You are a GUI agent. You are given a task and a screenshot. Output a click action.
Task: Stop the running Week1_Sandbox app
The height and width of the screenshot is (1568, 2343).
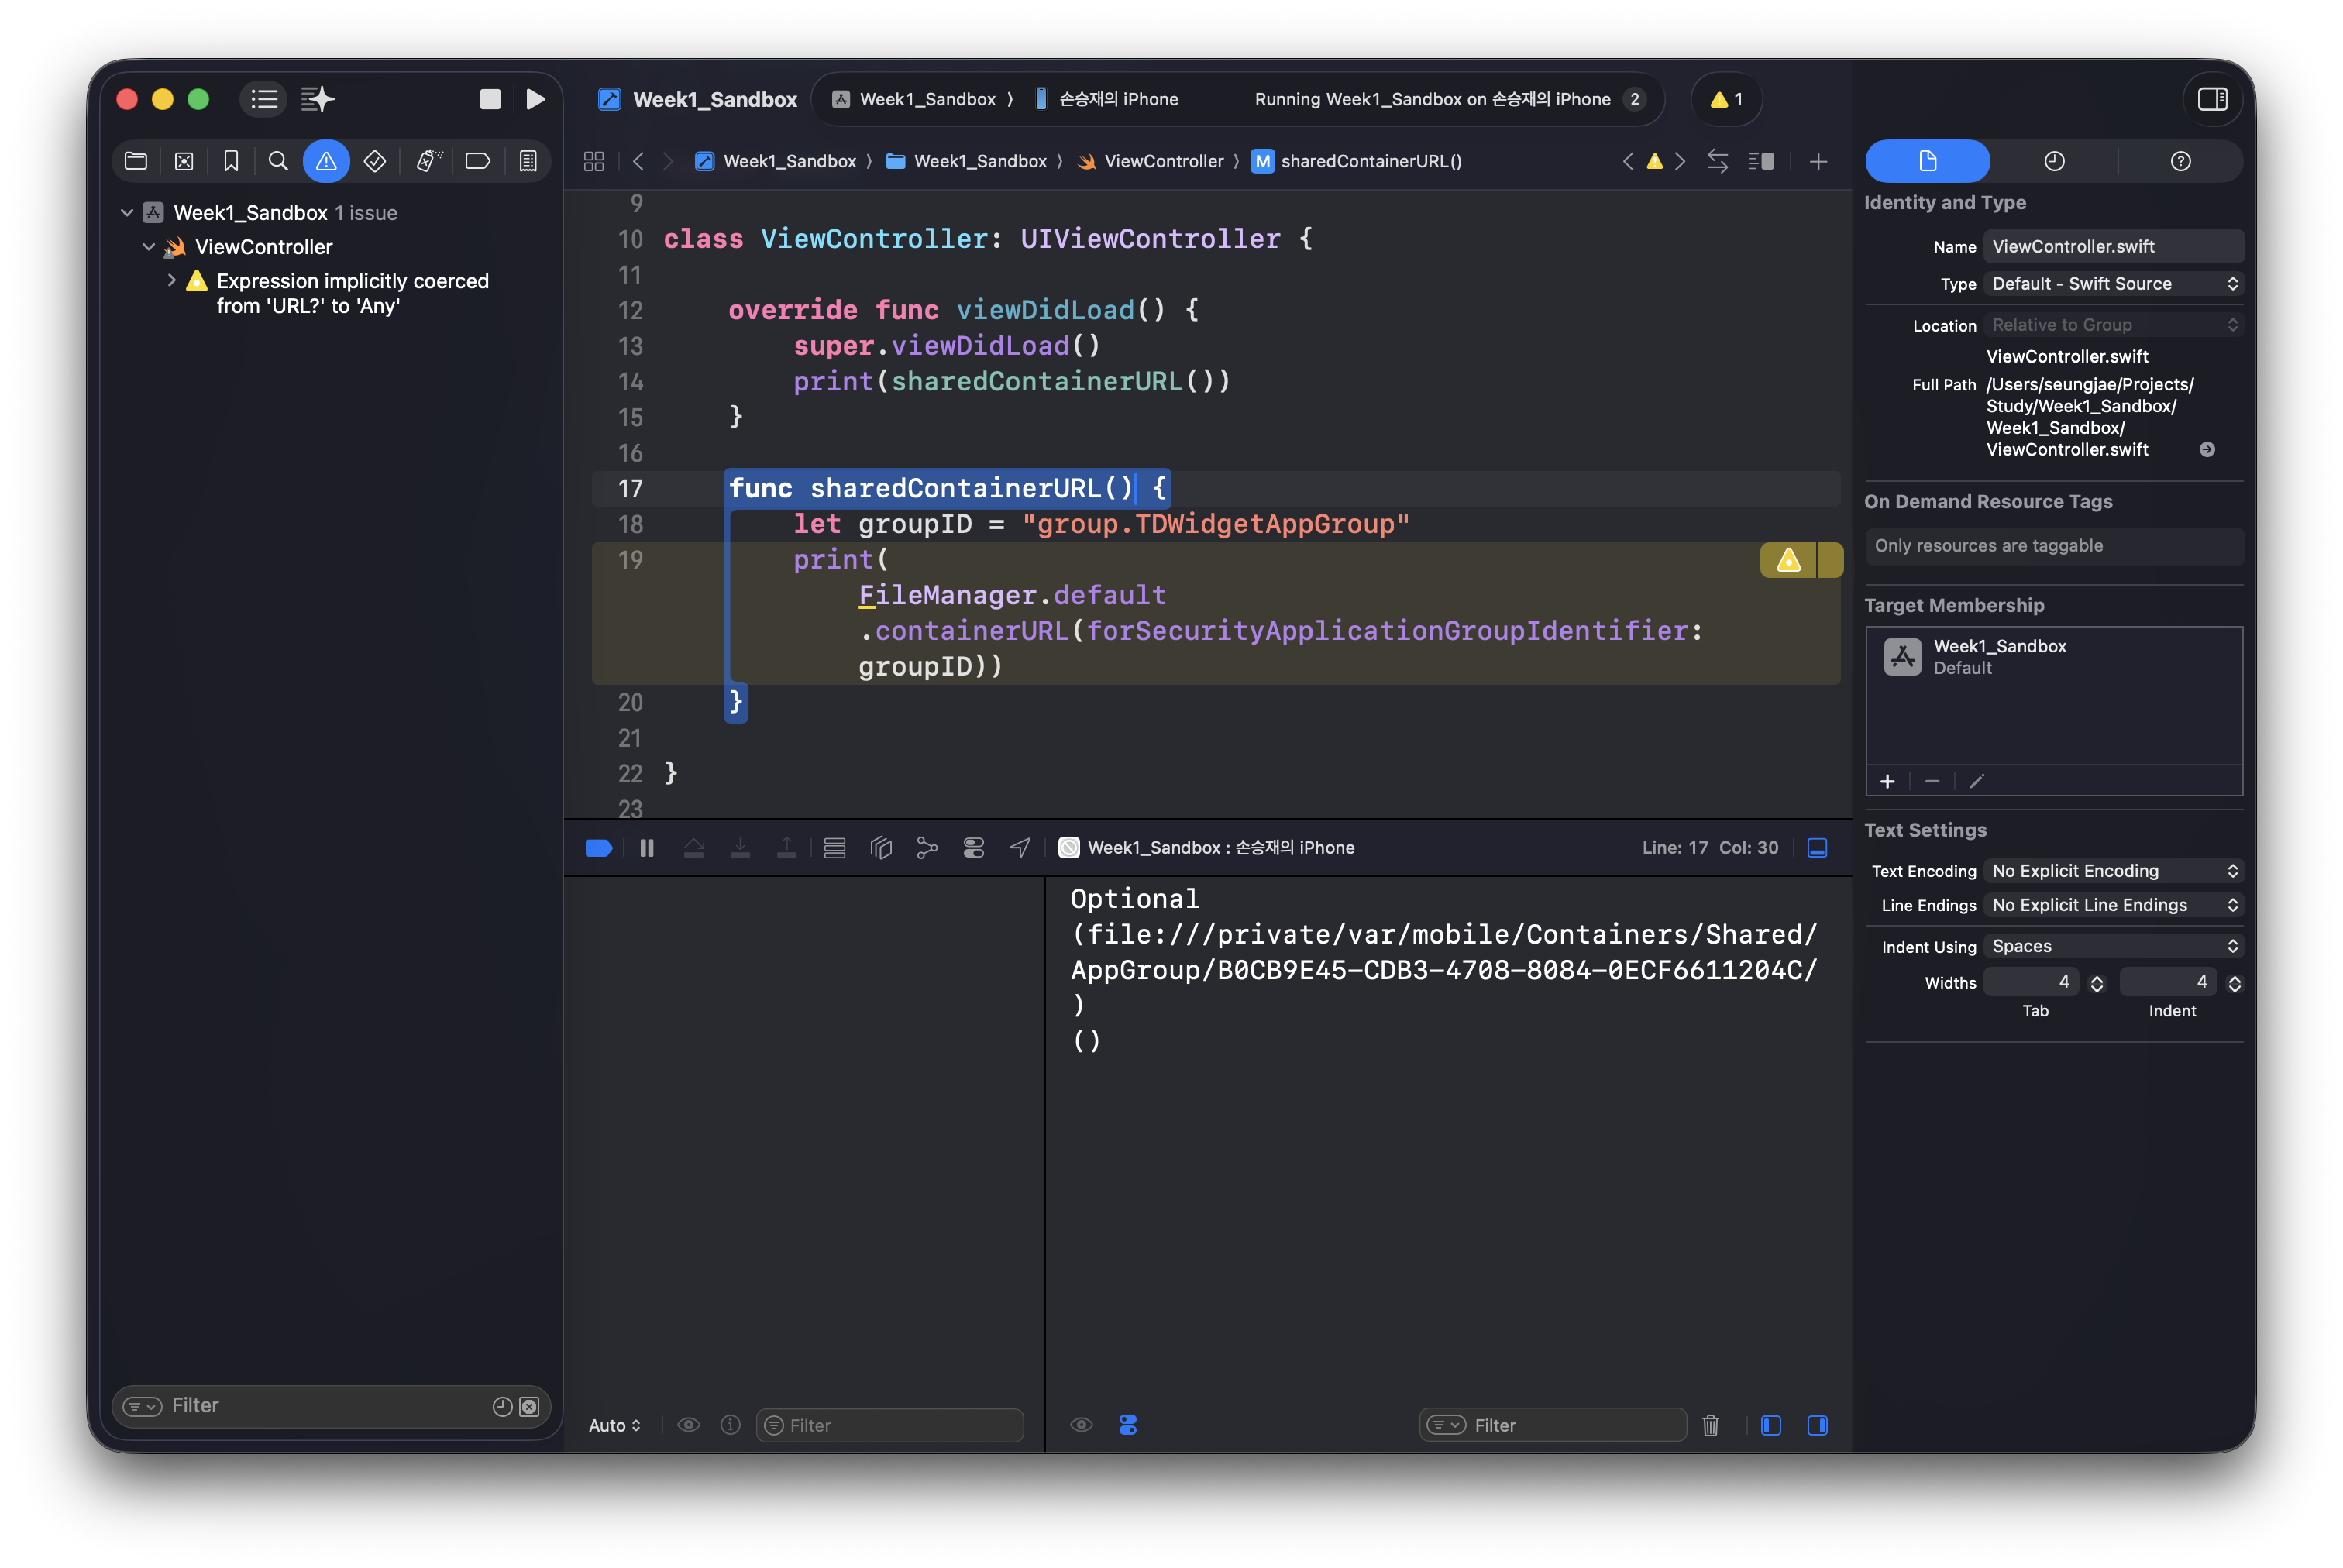490,99
